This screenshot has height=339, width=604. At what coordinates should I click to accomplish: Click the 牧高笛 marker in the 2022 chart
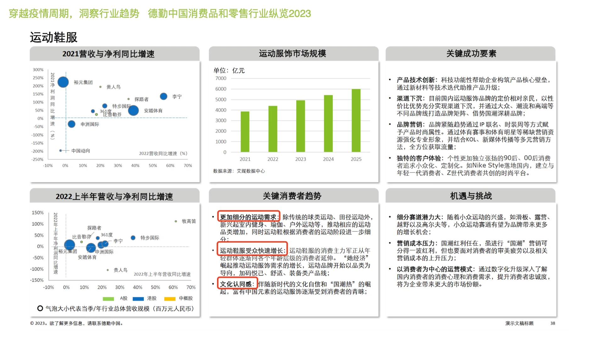[x=176, y=221]
